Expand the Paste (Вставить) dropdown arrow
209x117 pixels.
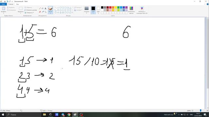[4, 13]
